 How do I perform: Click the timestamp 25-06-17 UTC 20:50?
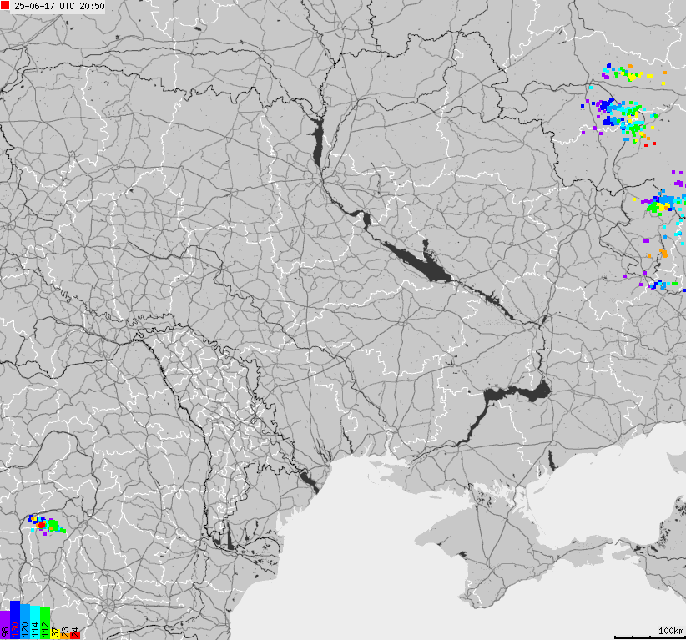[59, 6]
